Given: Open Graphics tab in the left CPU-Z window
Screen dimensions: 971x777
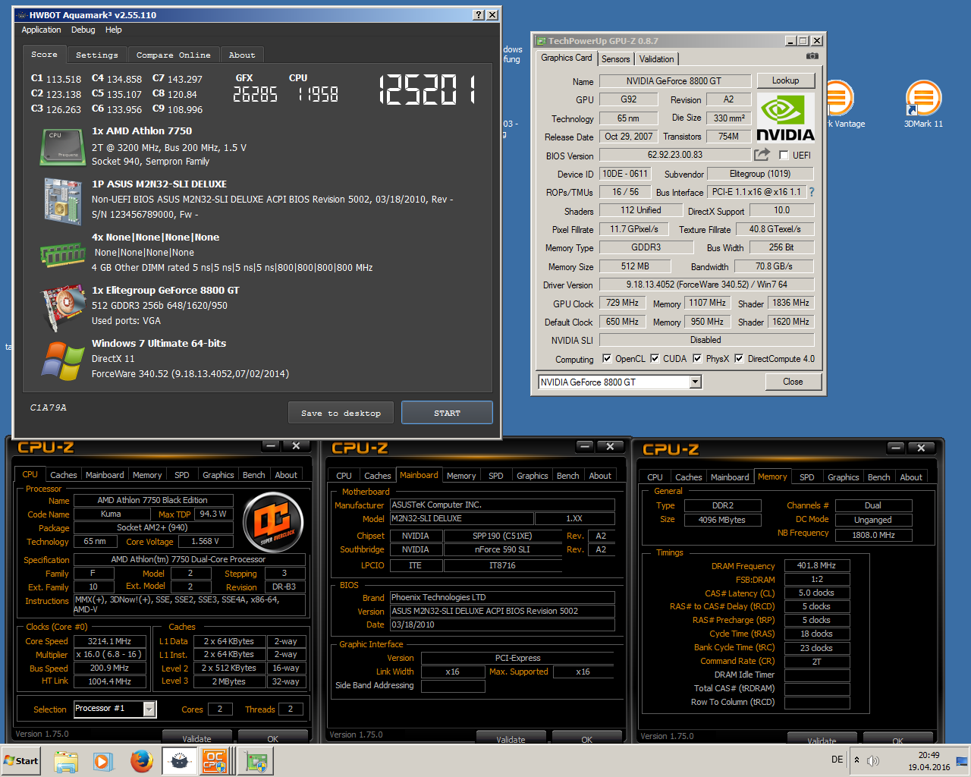Looking at the screenshot, I should coord(218,475).
